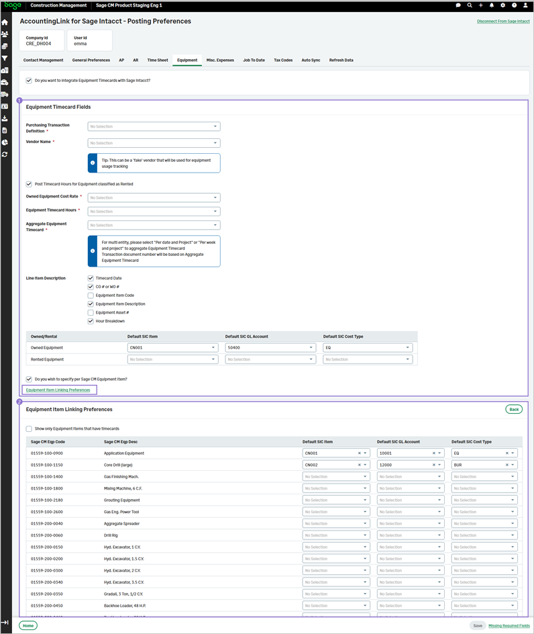
Task: Switch to Time Sheet tab
Action: tap(158, 60)
